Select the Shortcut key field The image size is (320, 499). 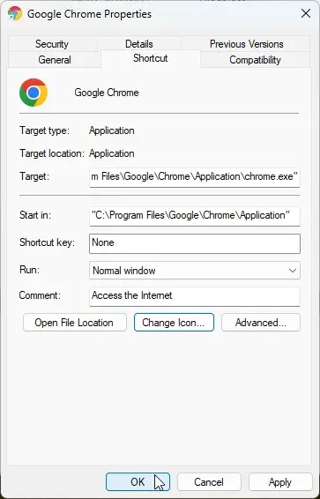click(195, 244)
